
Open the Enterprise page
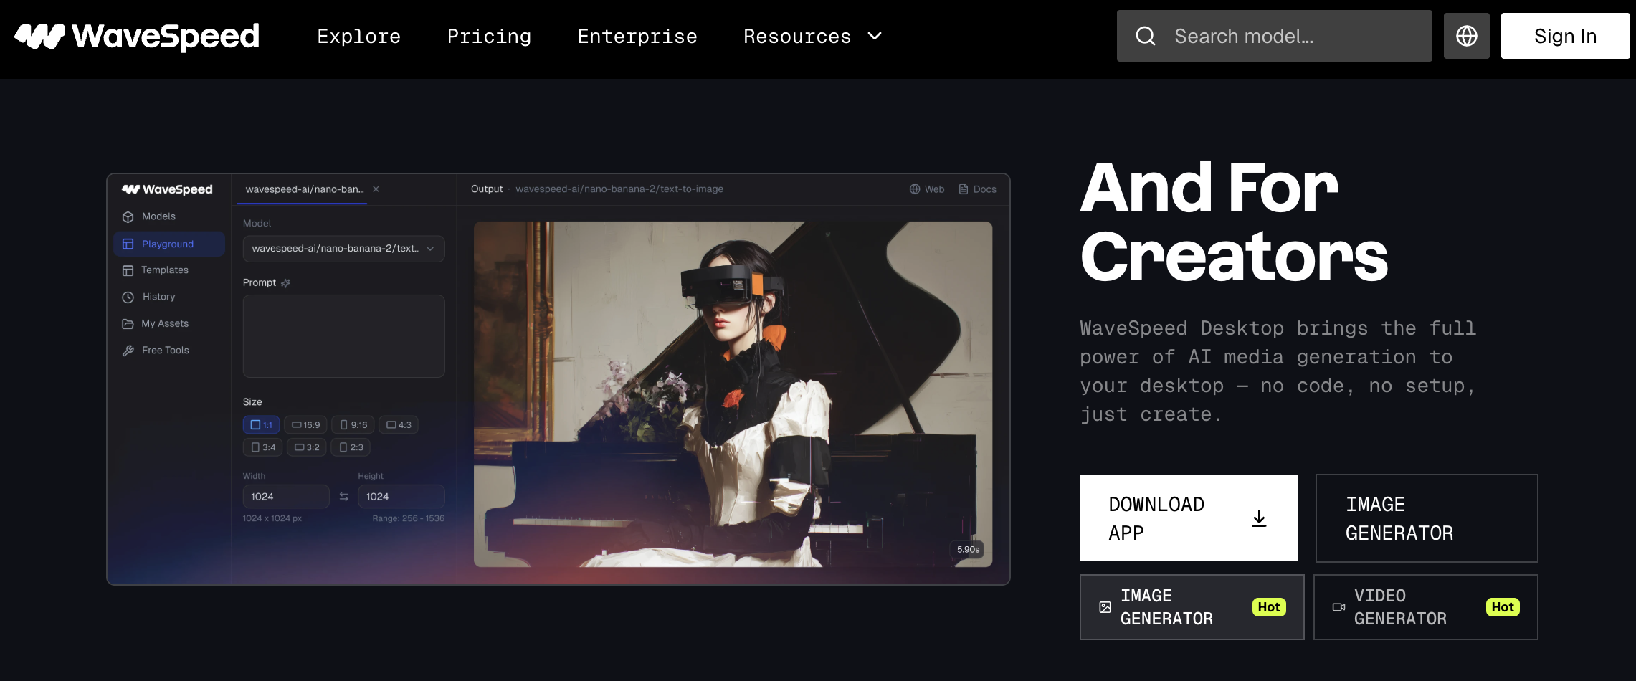coord(637,37)
